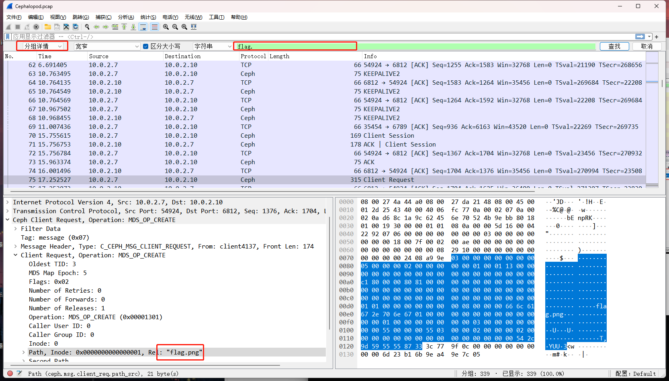Expand the Transmission Control Protocol node
The height and width of the screenshot is (381, 669).
(x=8, y=211)
